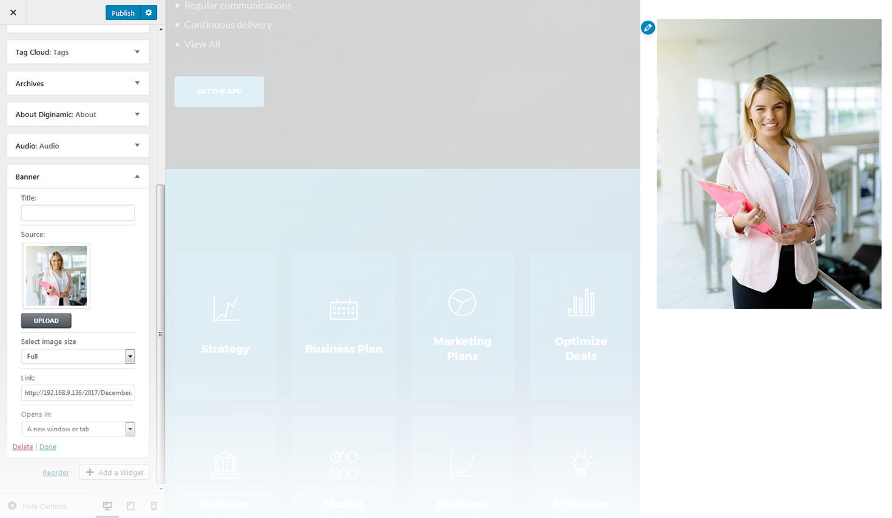Image resolution: width=892 pixels, height=518 pixels.
Task: Click the blue pencil edit shortcut icon
Action: [x=648, y=27]
